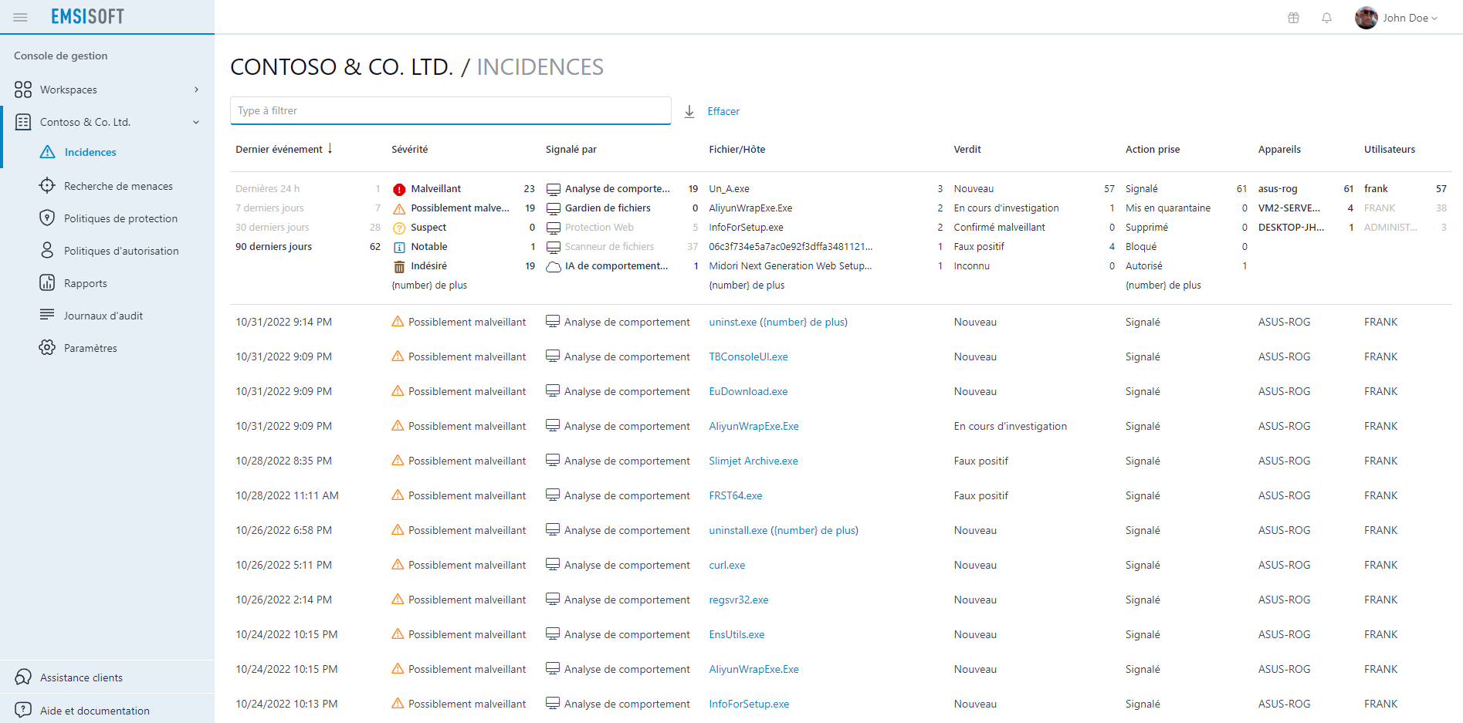Filter by Possiblement malve... warning icon
1463x723 pixels.
399,208
